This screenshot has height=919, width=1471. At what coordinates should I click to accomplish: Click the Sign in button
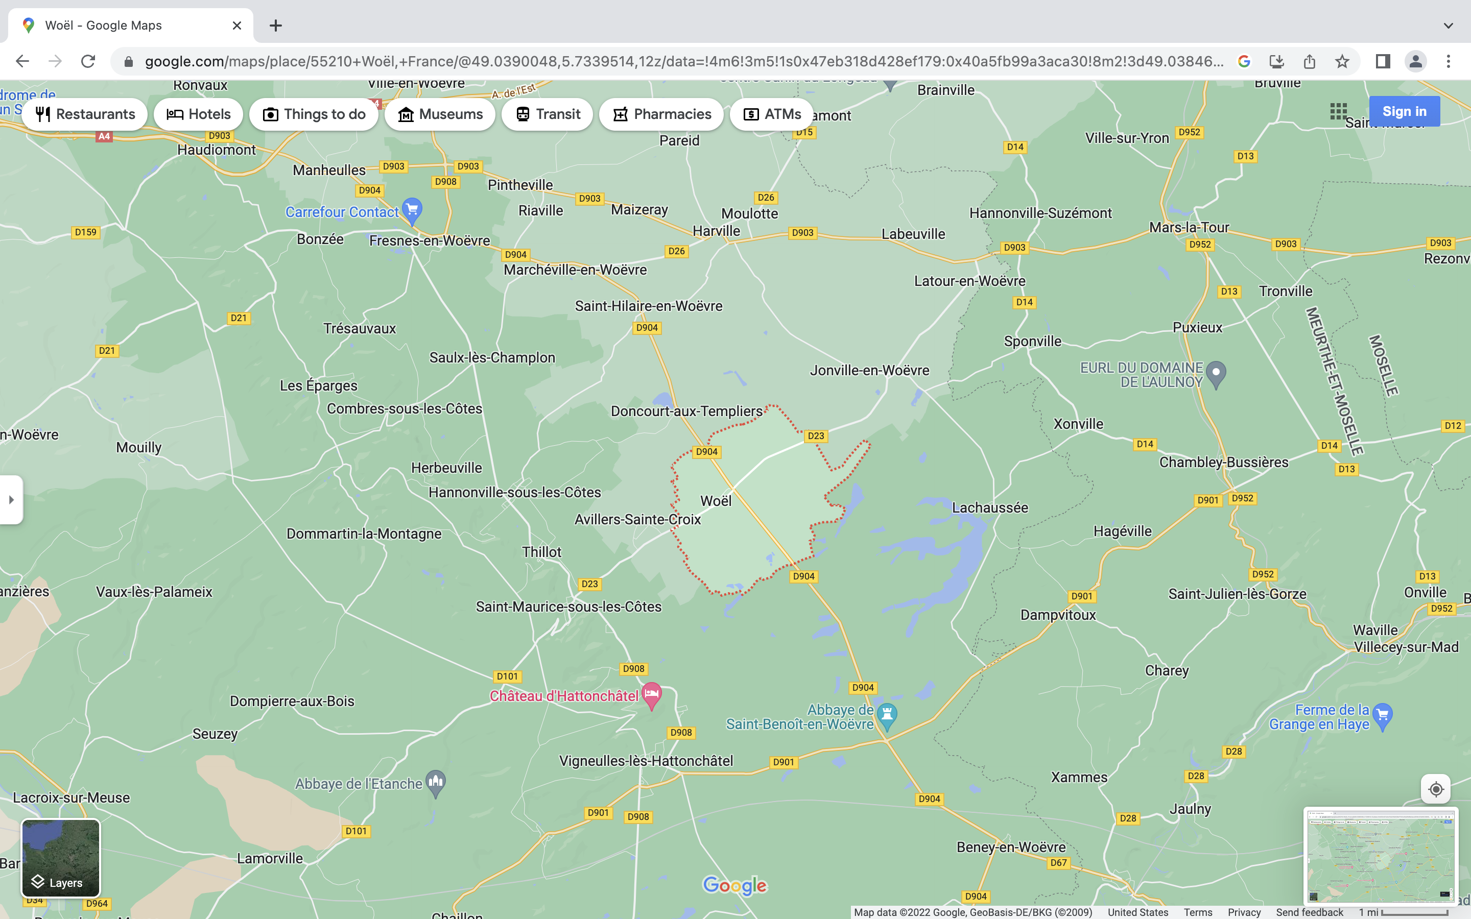(1404, 111)
